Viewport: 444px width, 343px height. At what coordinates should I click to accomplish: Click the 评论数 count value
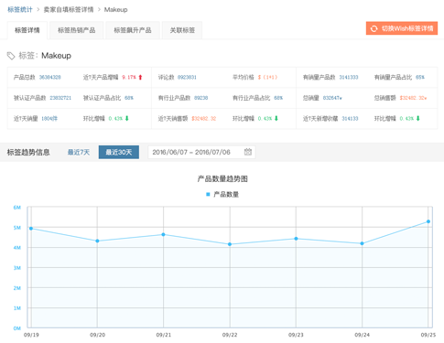187,77
